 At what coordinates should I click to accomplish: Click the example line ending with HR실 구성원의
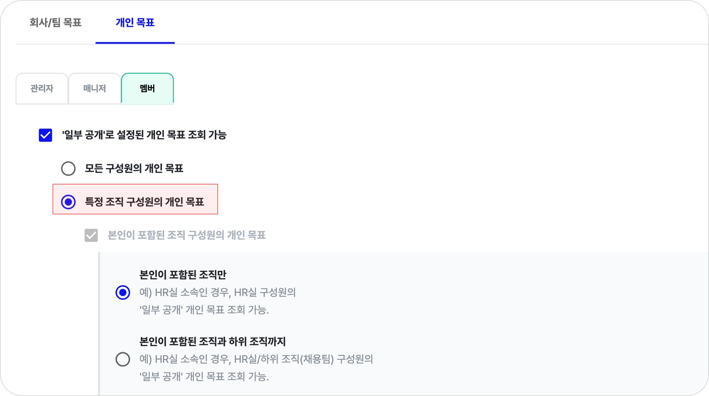click(x=217, y=292)
